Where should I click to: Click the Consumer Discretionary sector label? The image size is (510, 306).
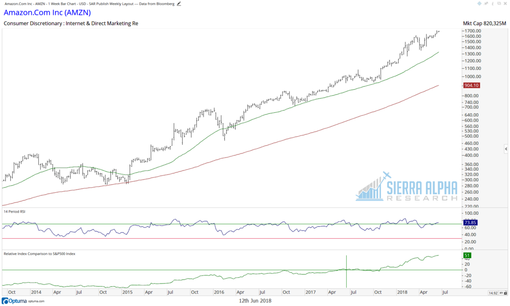coord(71,23)
